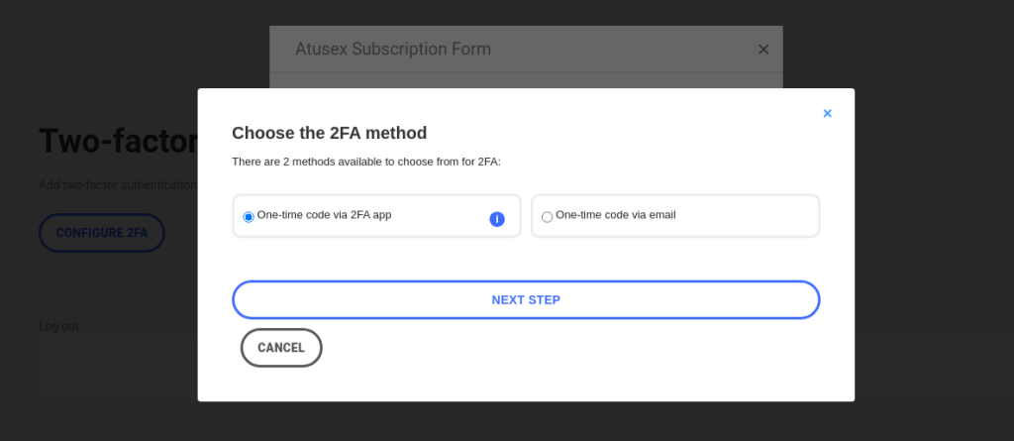Click the 'One-time code via email' label
Screen dimensions: 1014x441
pyautogui.click(x=615, y=214)
